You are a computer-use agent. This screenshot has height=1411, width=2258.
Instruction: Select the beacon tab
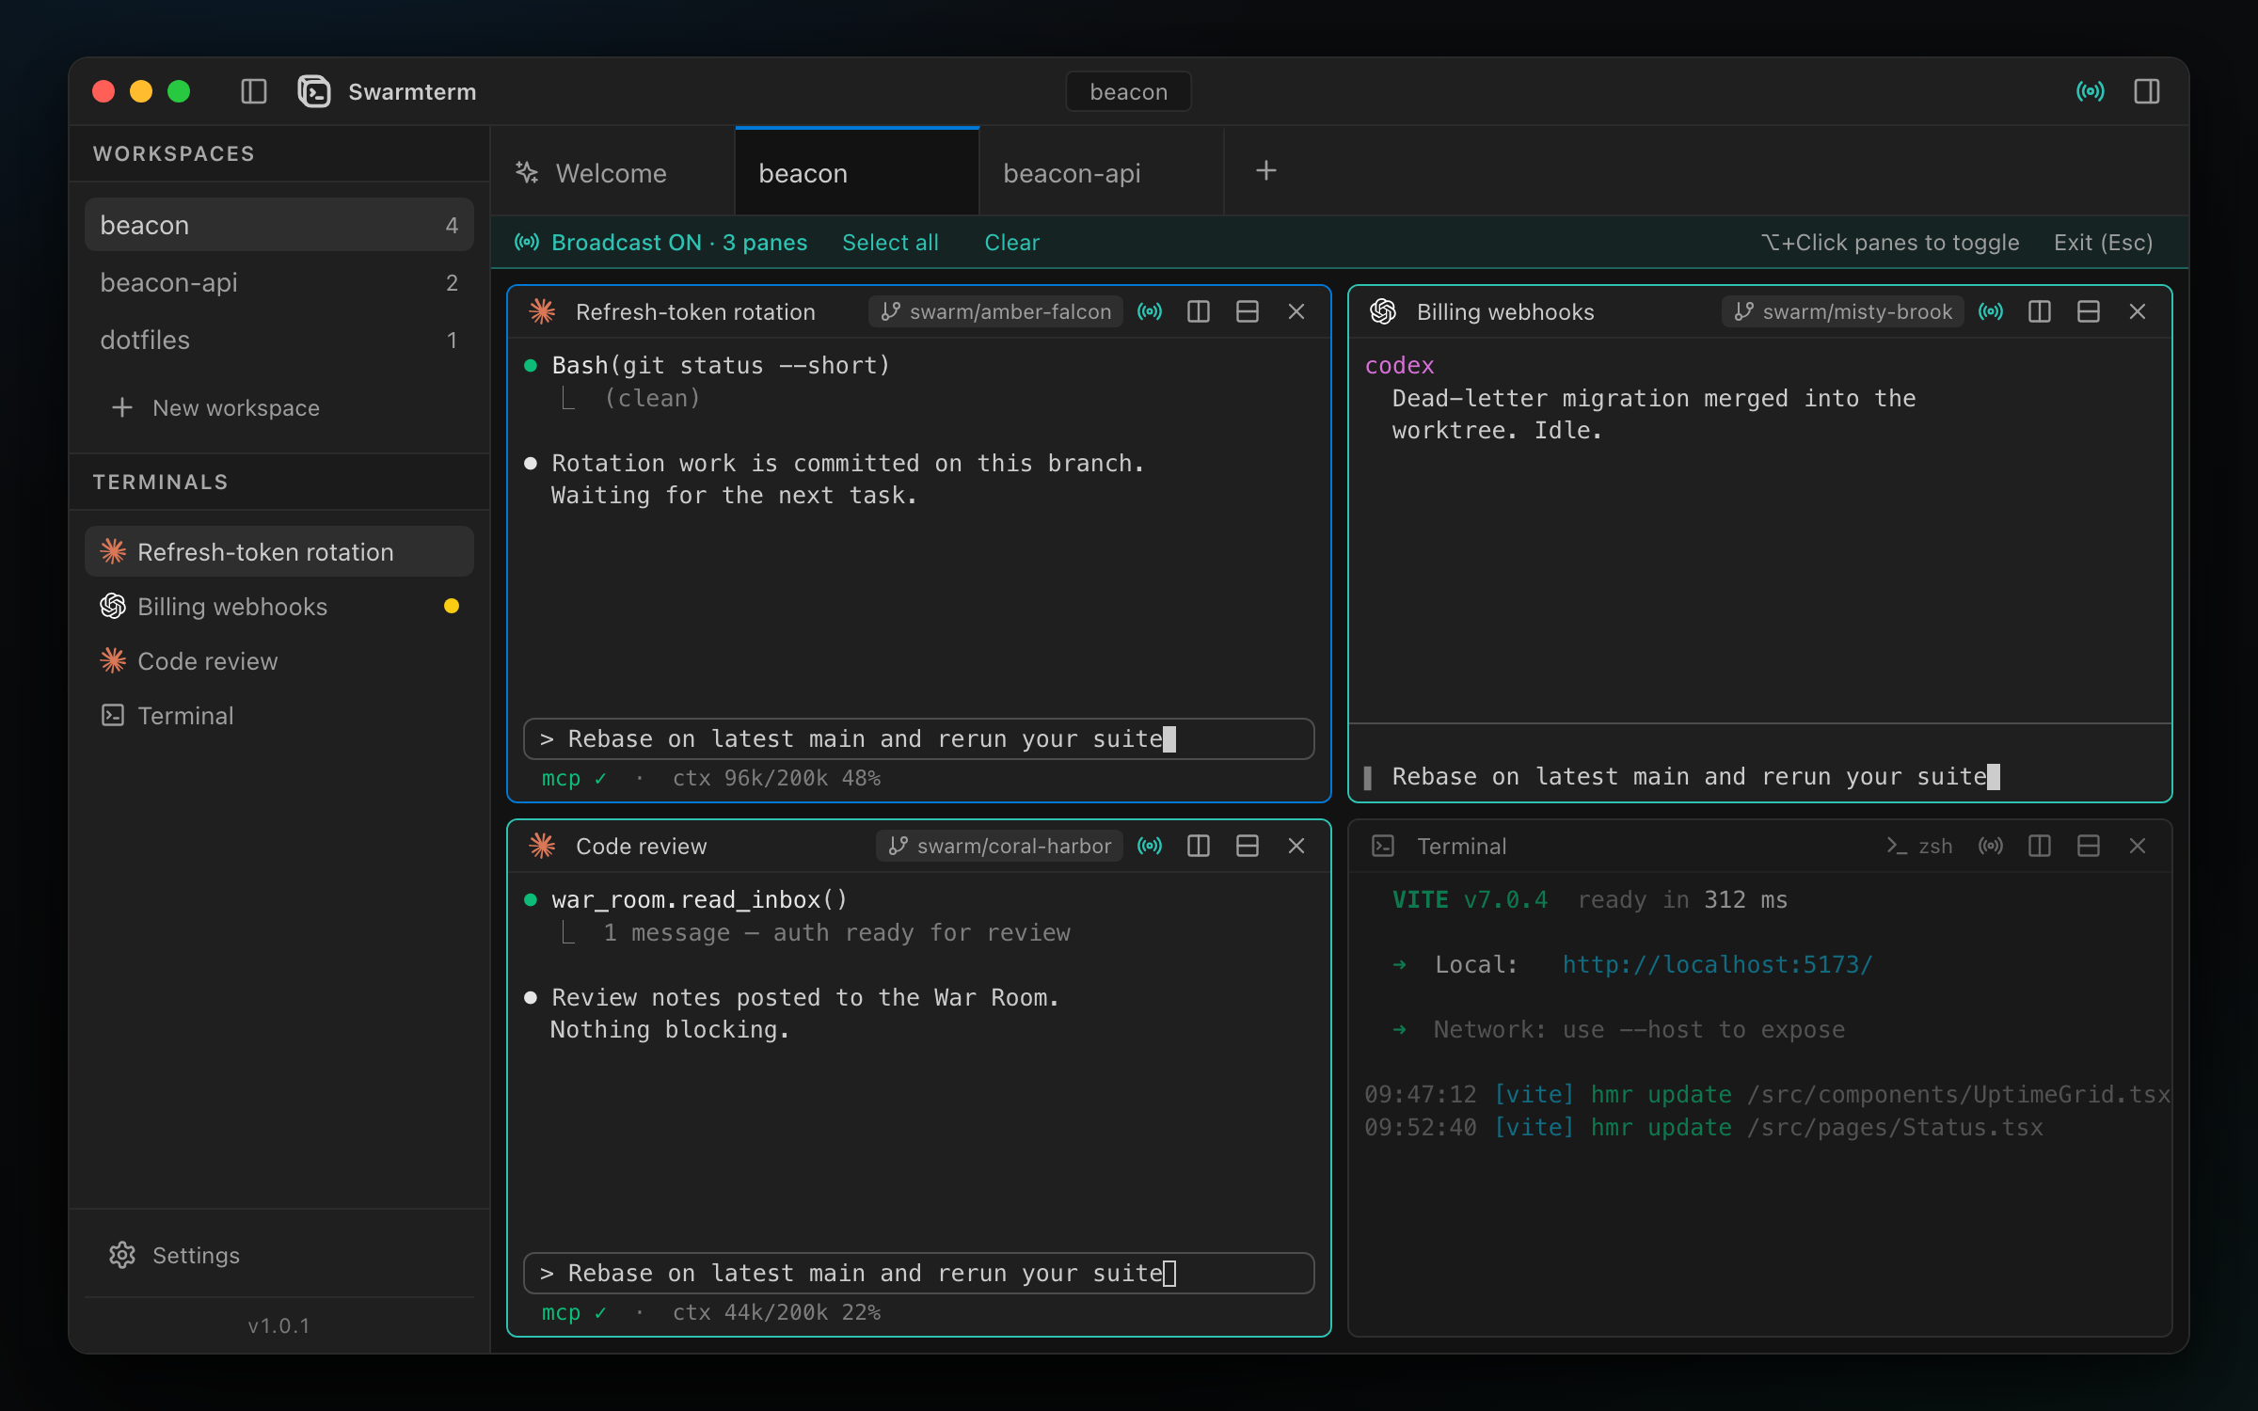click(857, 172)
